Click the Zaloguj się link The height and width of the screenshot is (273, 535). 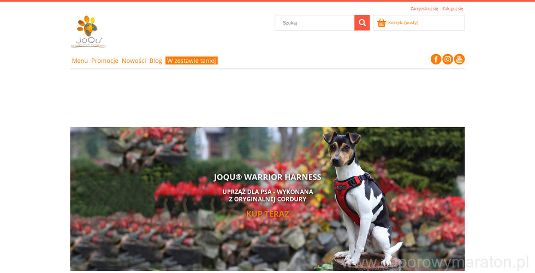click(453, 9)
